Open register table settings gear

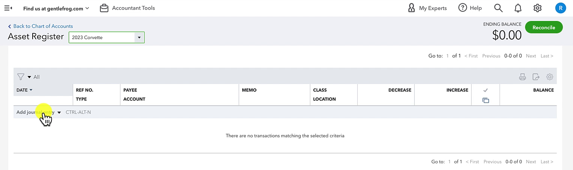click(550, 77)
